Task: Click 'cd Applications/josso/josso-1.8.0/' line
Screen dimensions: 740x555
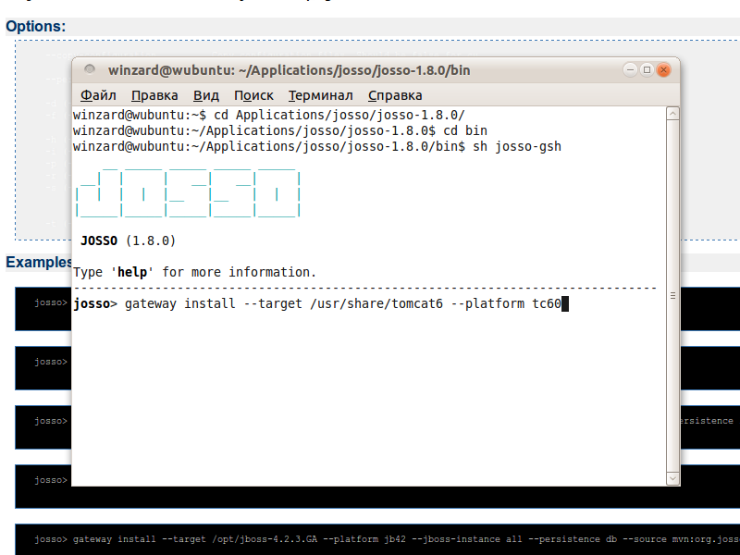Action: [269, 115]
